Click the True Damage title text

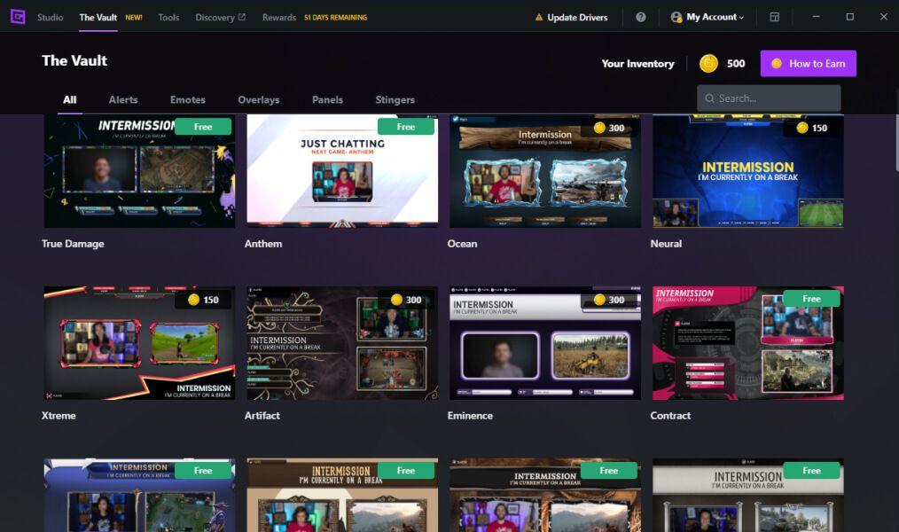click(73, 244)
